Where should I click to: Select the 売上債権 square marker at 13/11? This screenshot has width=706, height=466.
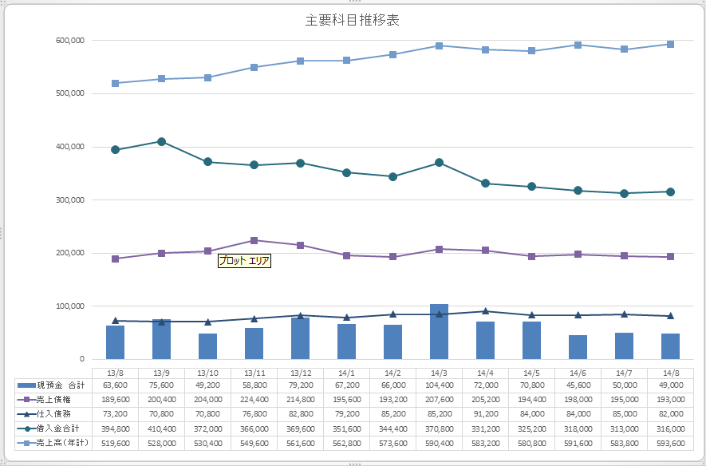pos(254,240)
